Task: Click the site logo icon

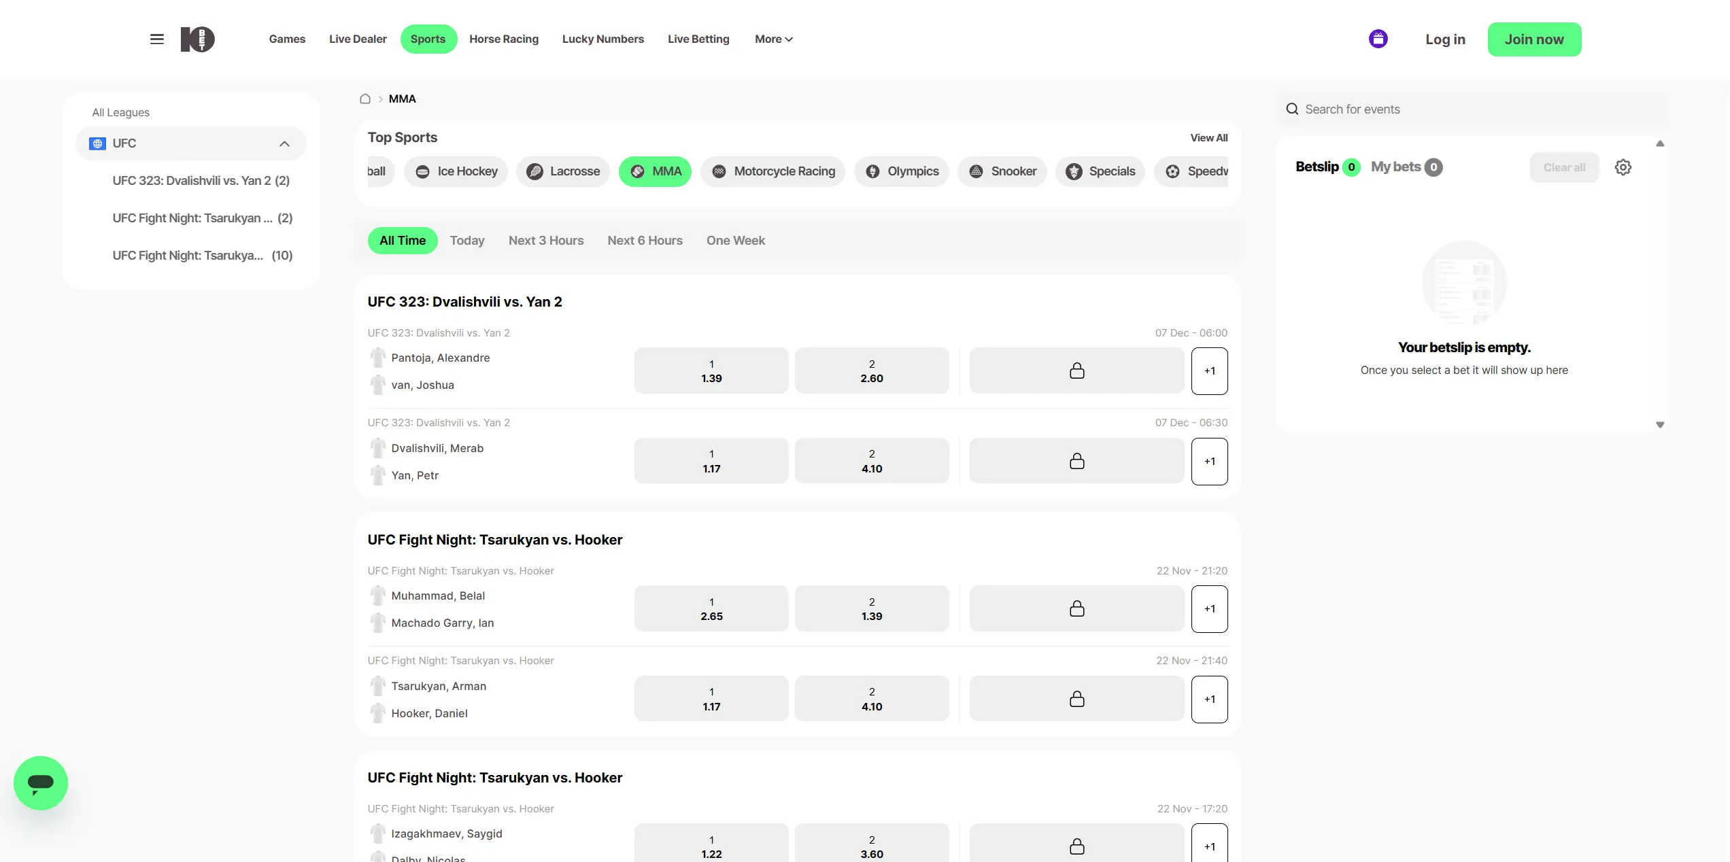Action: 197,39
